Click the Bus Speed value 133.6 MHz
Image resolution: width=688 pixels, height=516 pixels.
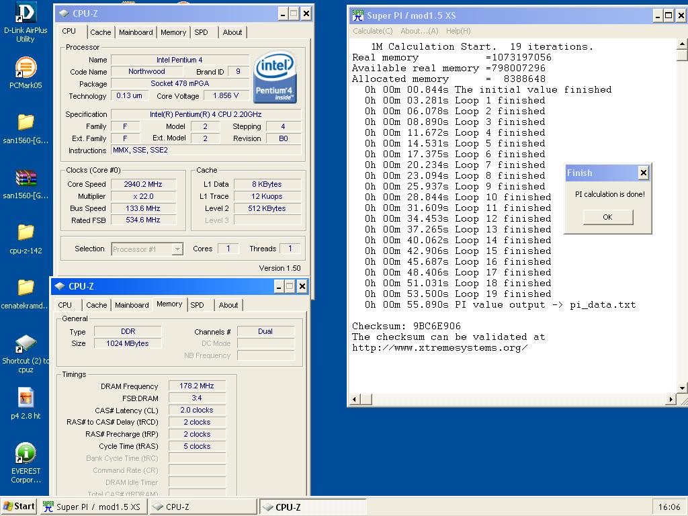[x=143, y=208]
